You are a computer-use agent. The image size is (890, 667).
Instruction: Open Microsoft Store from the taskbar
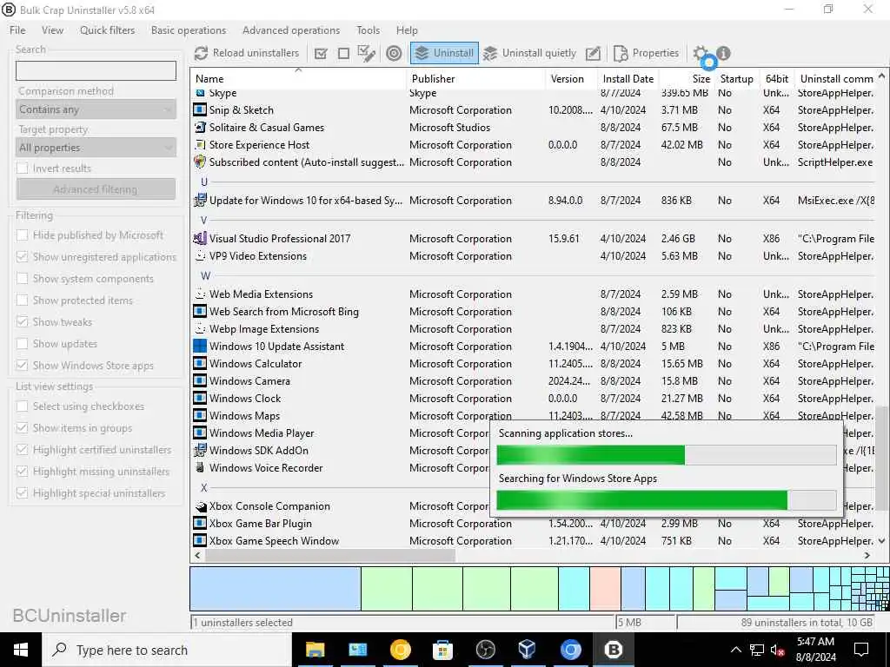(442, 650)
